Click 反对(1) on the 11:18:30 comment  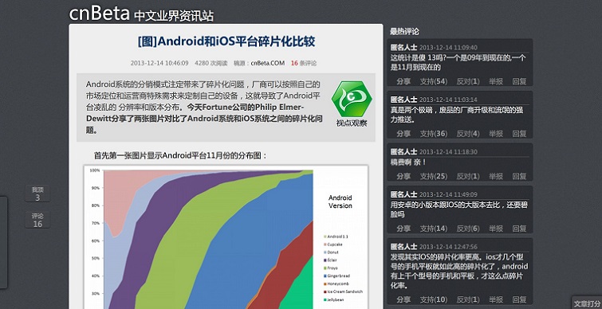(x=468, y=176)
